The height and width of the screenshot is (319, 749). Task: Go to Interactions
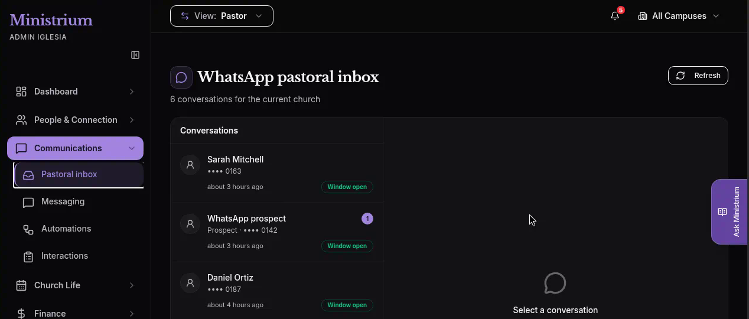point(79,256)
